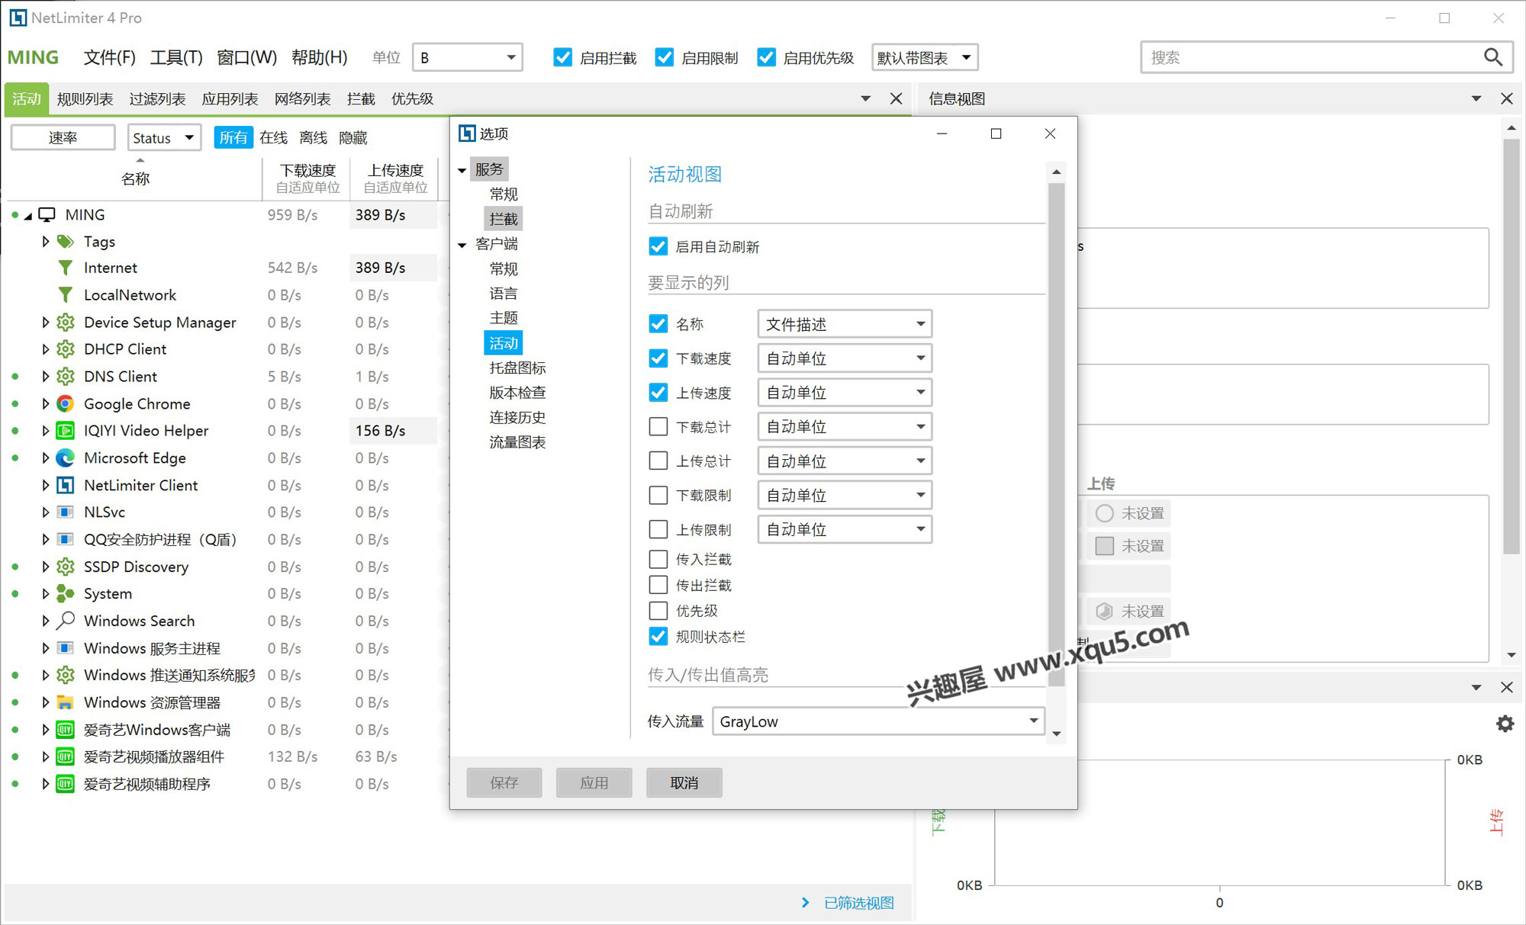
Task: Open the GrayLow 传入流量 dropdown
Action: pyautogui.click(x=877, y=721)
